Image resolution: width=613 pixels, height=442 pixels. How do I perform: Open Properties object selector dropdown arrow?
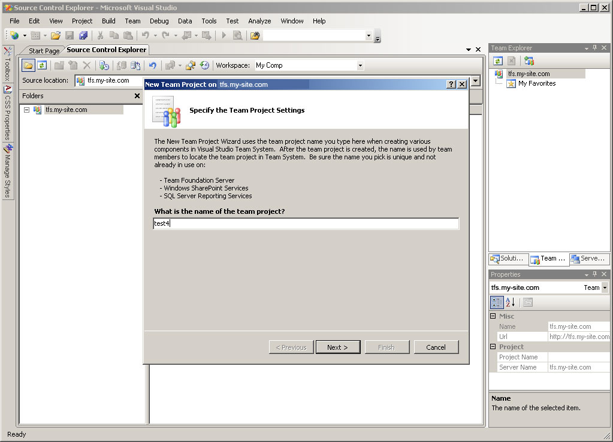pos(605,287)
